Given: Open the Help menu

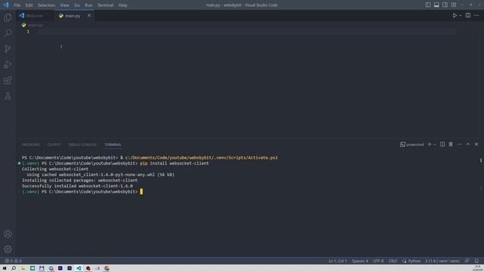Looking at the screenshot, I should 123,5.
